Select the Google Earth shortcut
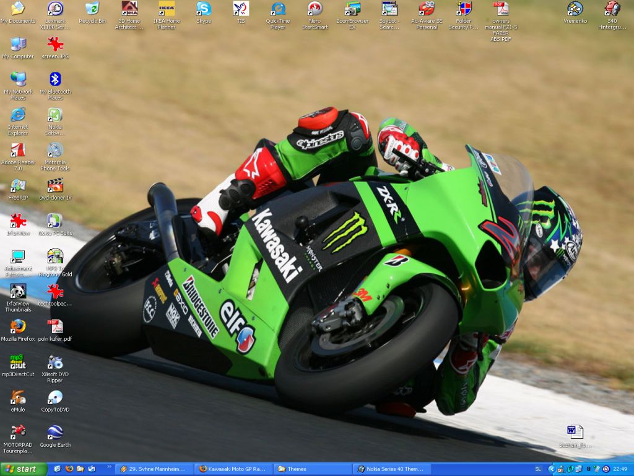634x476 pixels. (x=55, y=436)
